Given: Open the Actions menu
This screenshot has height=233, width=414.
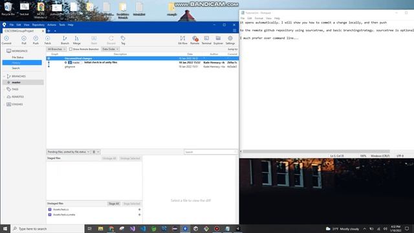Looking at the screenshot, I should (52, 25).
